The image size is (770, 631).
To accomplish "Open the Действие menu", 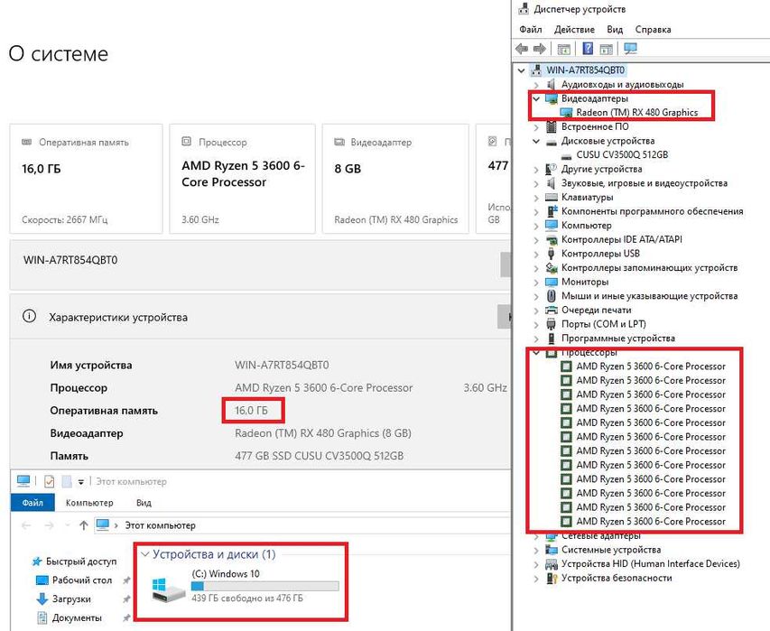I will (x=574, y=30).
